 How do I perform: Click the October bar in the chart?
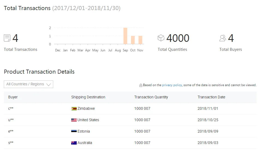point(133,40)
